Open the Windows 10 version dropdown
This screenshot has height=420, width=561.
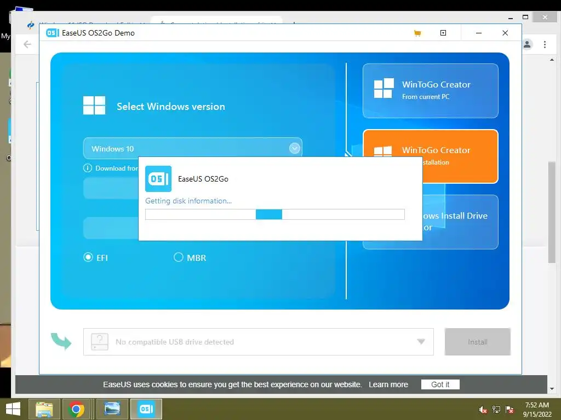point(192,148)
